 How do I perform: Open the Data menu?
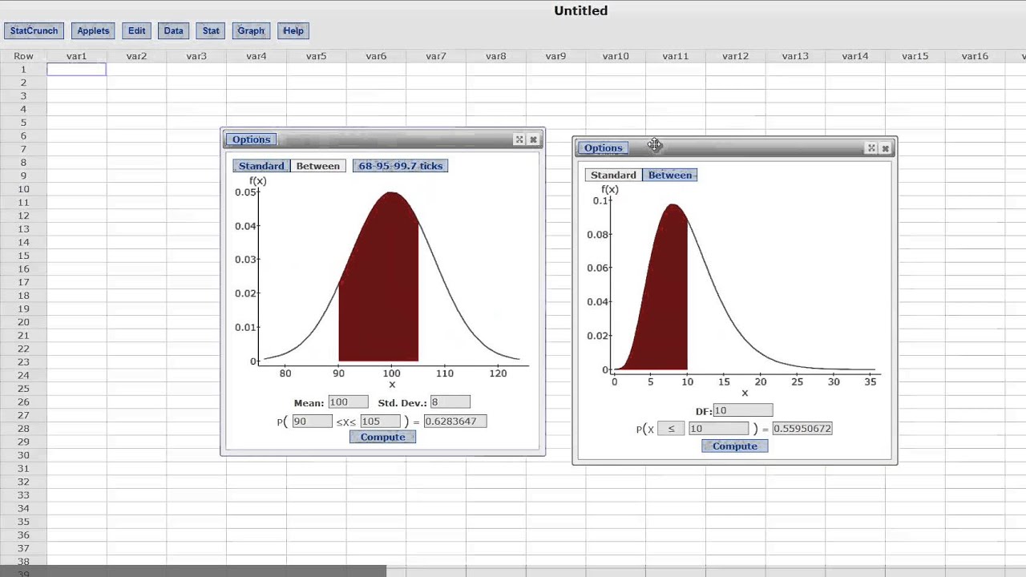173,30
